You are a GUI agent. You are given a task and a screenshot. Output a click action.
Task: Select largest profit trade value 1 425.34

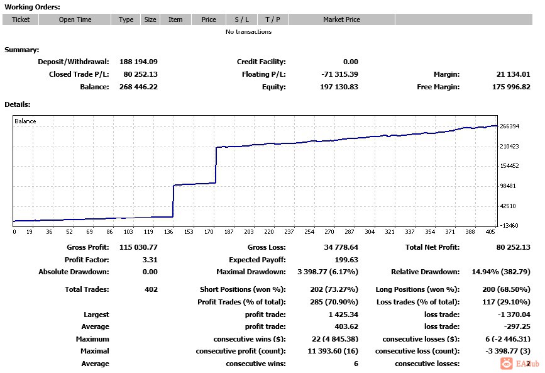point(343,315)
